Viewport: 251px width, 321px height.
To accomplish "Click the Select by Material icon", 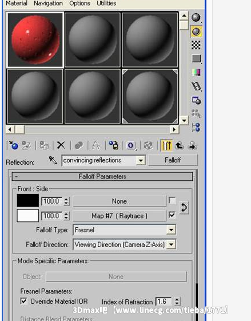I will [x=196, y=114].
